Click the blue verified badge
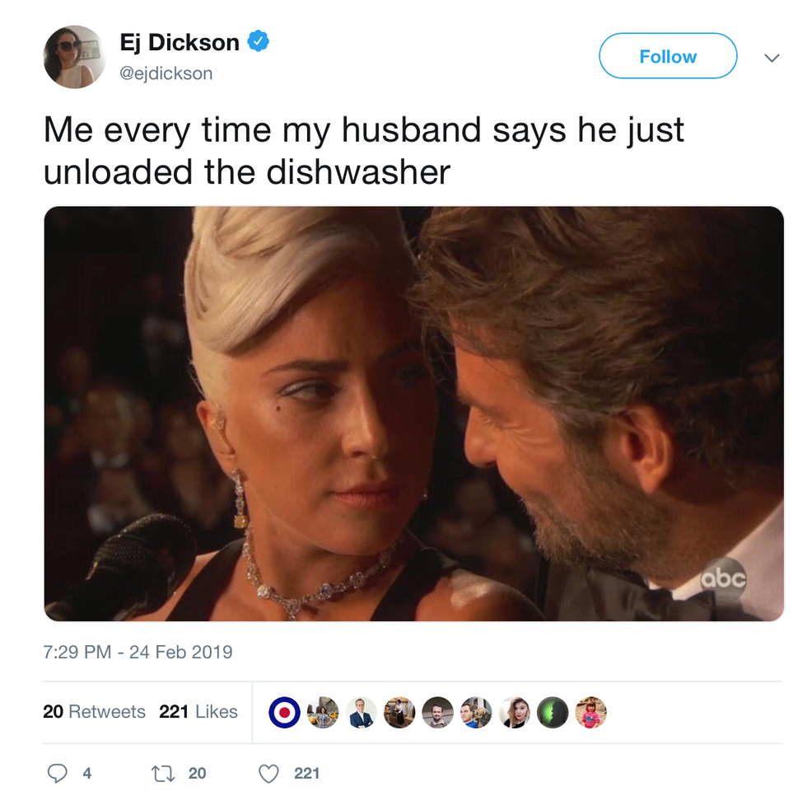 tap(259, 41)
